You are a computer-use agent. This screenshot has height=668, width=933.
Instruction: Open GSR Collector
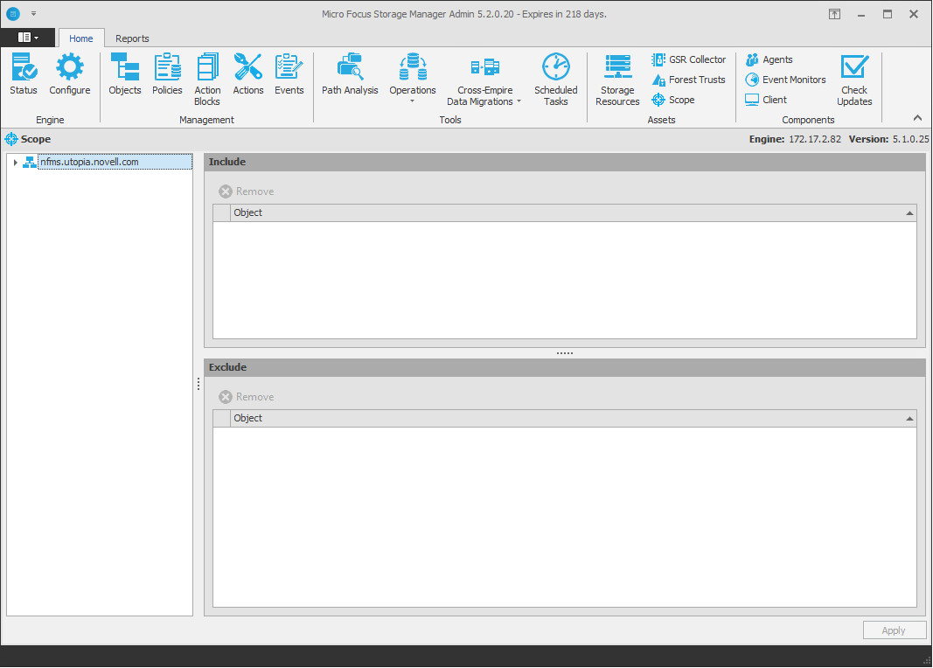pyautogui.click(x=688, y=59)
